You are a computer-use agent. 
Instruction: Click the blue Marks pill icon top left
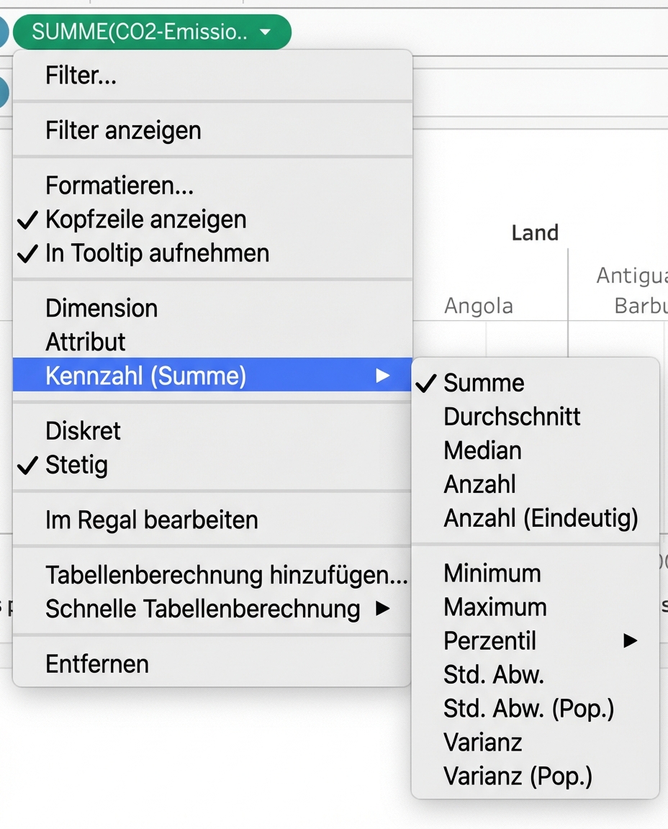point(4,32)
